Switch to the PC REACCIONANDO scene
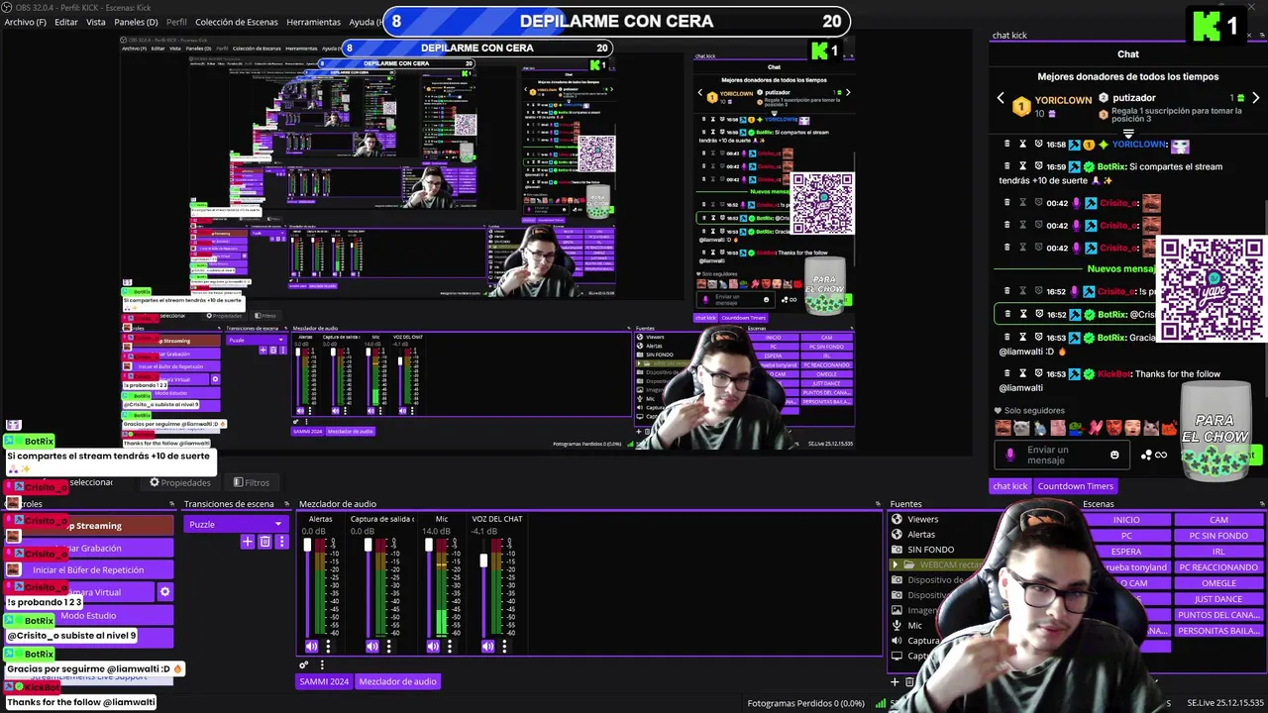The width and height of the screenshot is (1268, 713). pyautogui.click(x=1218, y=567)
